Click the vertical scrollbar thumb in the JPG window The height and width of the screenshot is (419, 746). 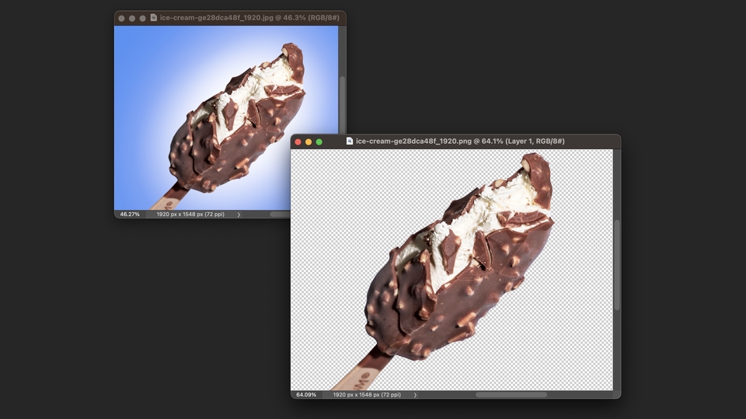(x=342, y=105)
